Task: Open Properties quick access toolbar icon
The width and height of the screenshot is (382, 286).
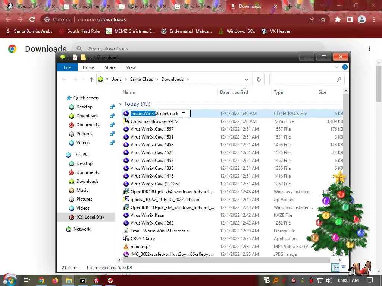Action: pos(75,57)
